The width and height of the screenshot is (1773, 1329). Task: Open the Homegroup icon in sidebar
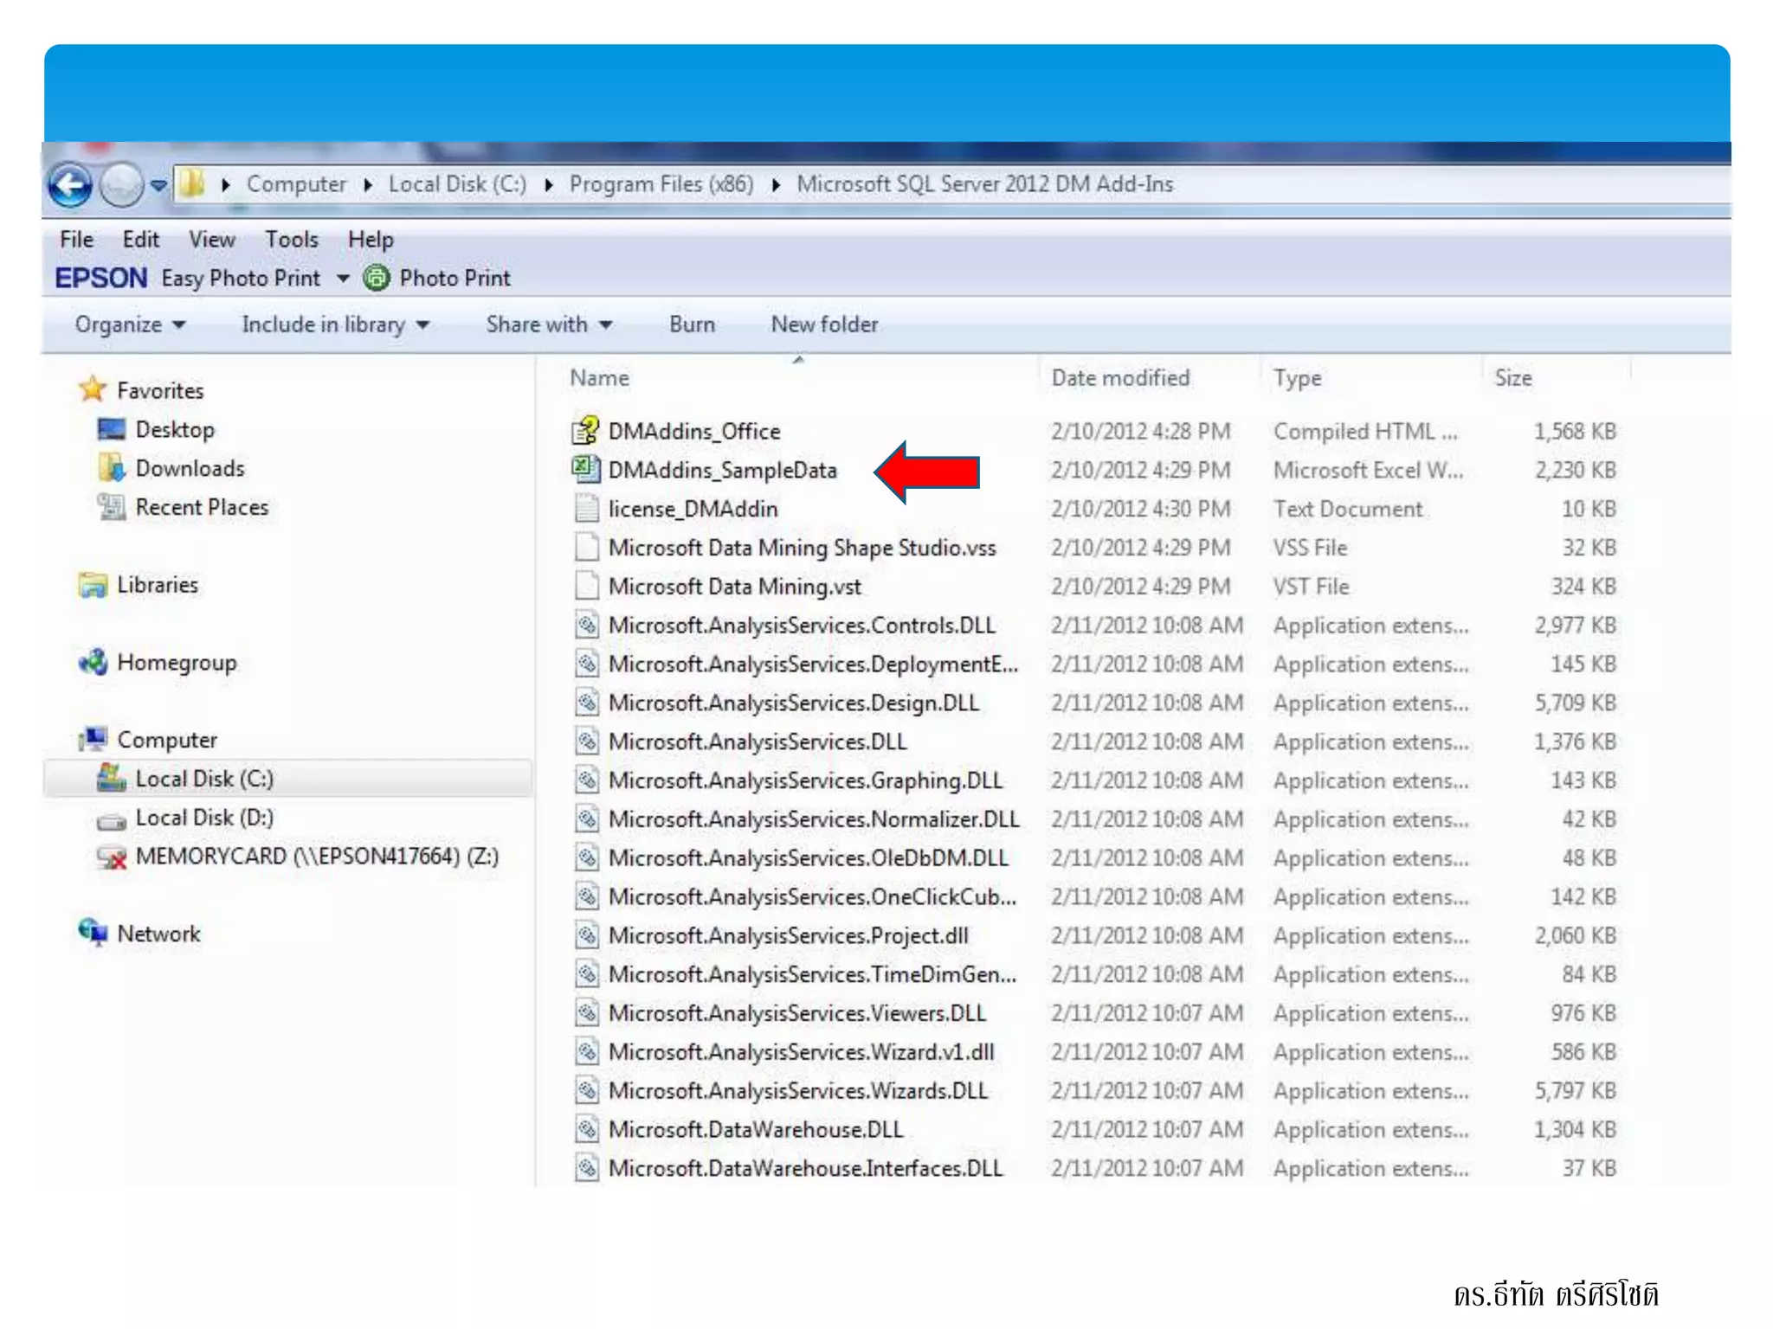(x=93, y=662)
